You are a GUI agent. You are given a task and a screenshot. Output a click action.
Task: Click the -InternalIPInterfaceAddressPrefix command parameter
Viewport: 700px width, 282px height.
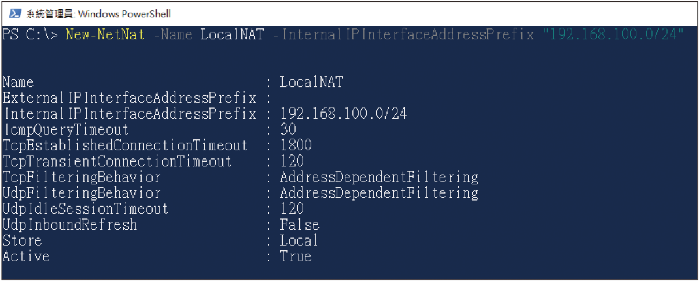click(x=403, y=34)
